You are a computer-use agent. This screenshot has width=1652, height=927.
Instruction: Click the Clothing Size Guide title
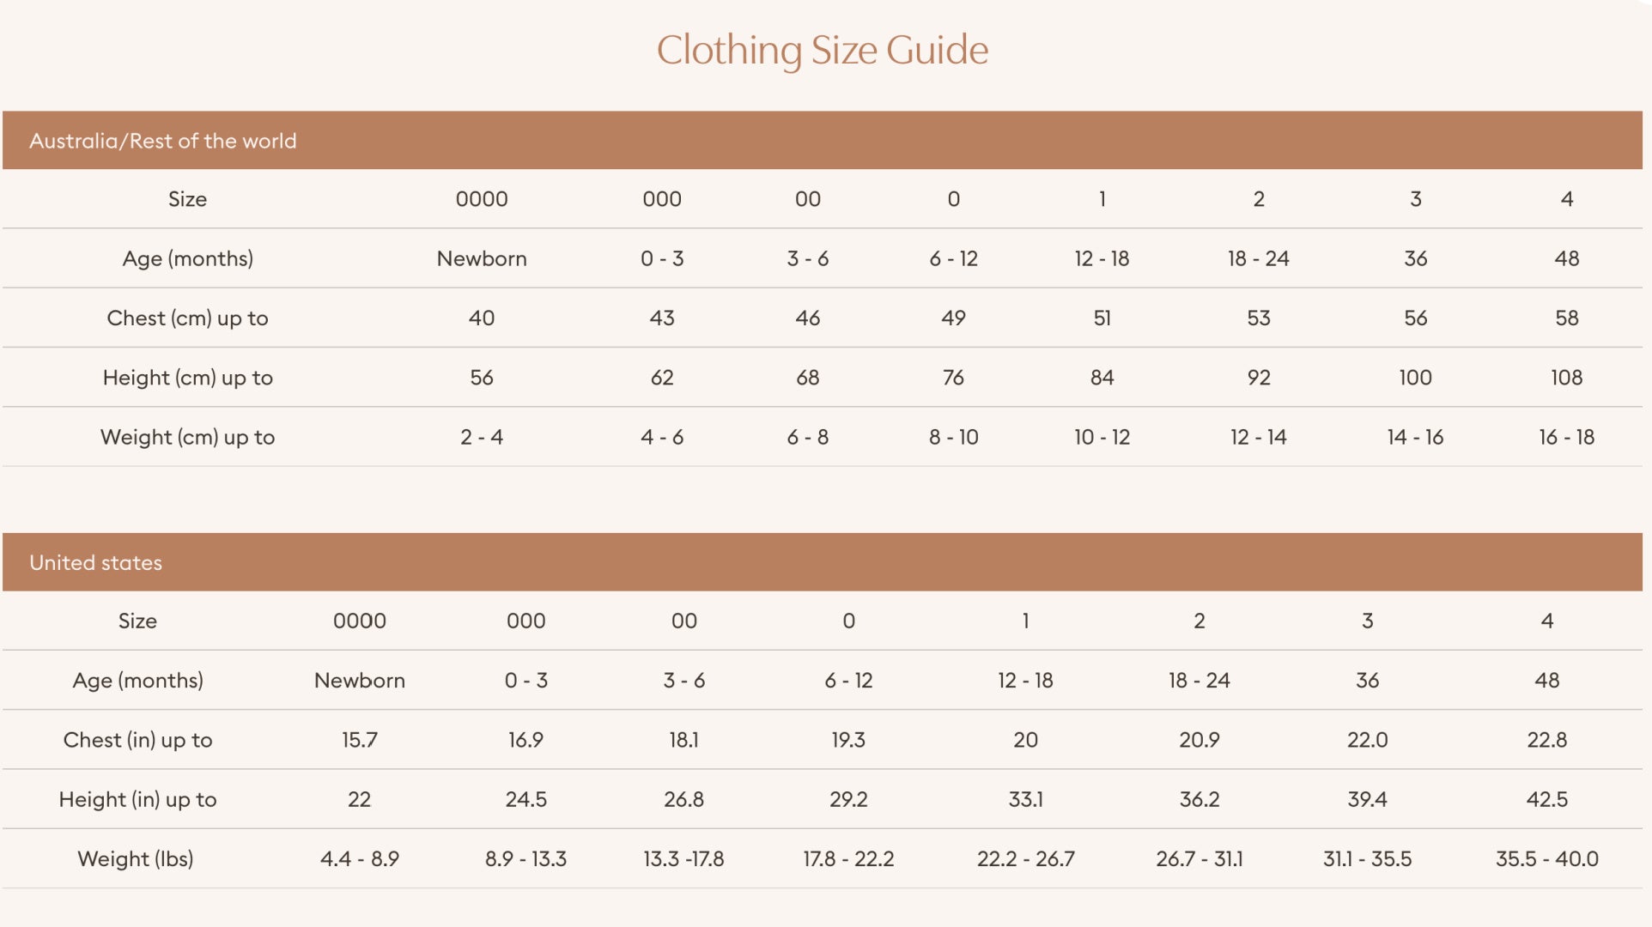click(822, 50)
